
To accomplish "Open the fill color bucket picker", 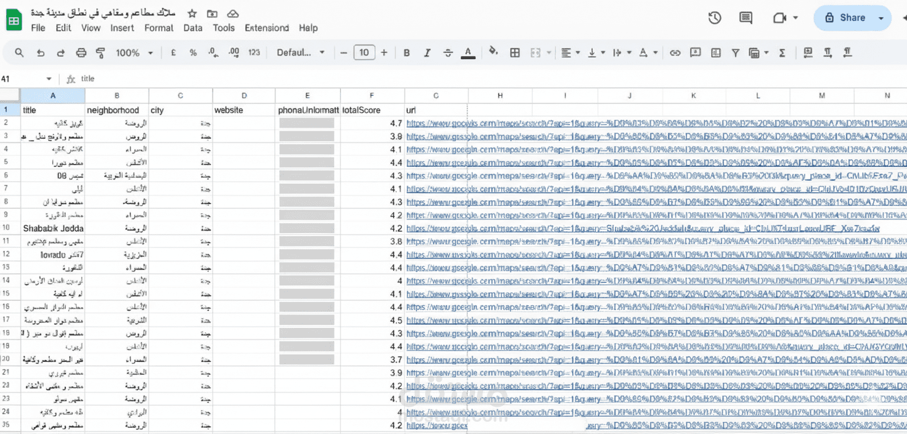I will coord(493,52).
